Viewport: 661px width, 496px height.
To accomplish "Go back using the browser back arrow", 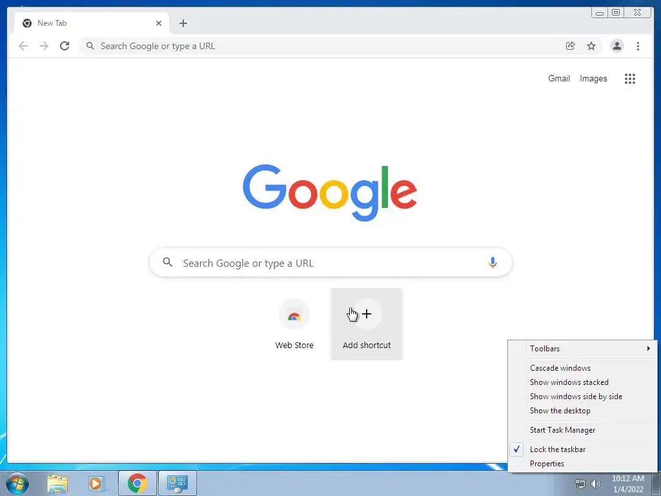I will click(x=23, y=46).
